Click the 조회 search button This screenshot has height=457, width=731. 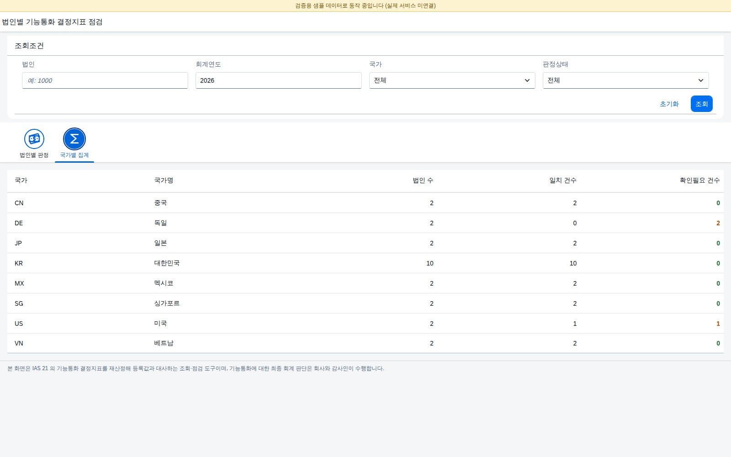click(x=702, y=104)
